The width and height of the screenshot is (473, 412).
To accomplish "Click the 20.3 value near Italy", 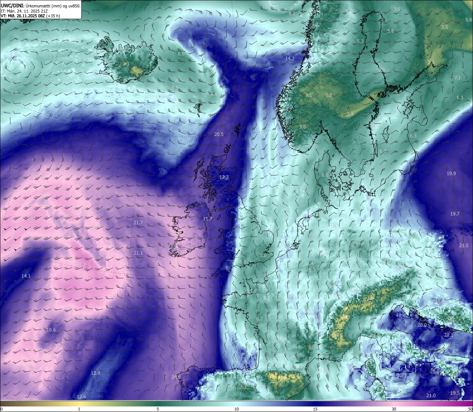I will [x=401, y=375].
